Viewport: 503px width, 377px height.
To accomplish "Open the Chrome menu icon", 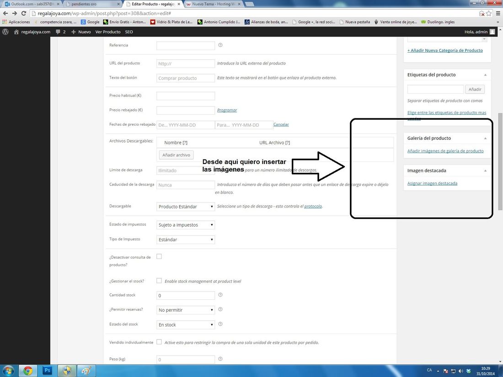I will point(498,13).
